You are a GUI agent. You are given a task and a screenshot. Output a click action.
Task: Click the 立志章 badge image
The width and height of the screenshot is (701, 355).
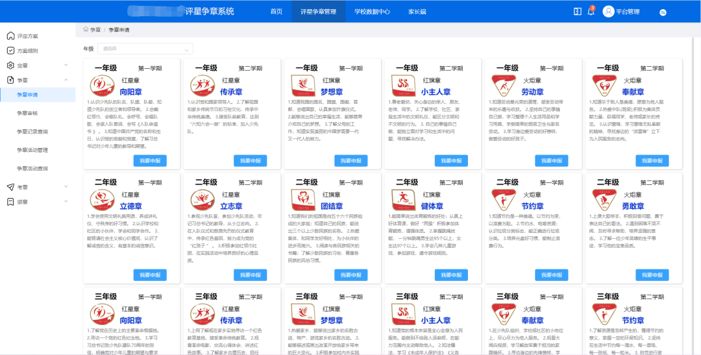coord(203,200)
